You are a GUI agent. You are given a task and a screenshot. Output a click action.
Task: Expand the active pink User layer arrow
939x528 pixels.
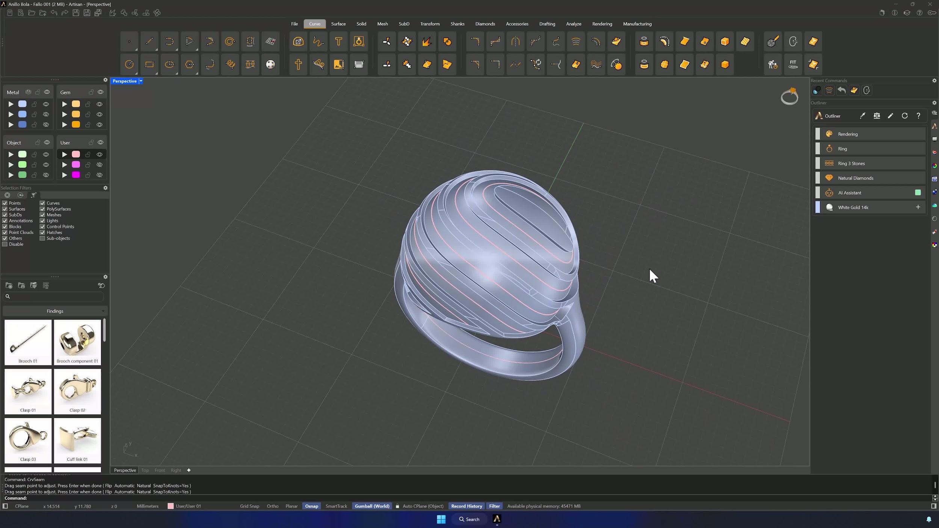coord(65,154)
